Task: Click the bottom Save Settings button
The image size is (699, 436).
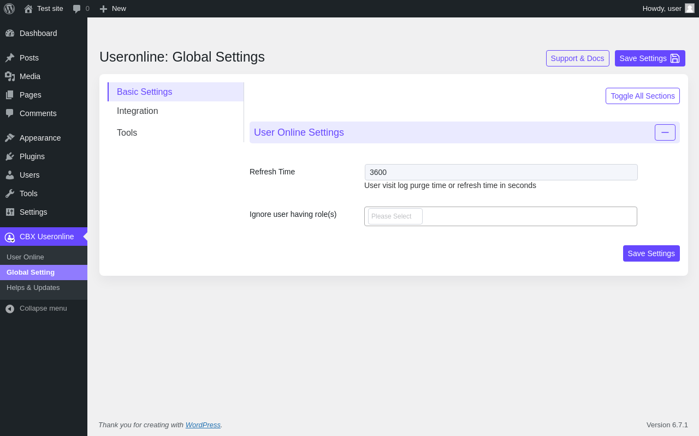Action: (x=651, y=253)
